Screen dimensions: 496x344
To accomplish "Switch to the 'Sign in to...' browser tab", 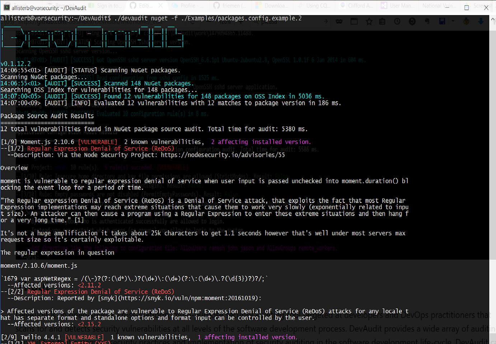I will (106, 6).
